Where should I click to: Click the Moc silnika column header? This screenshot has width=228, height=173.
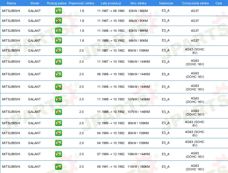pos(138,3)
